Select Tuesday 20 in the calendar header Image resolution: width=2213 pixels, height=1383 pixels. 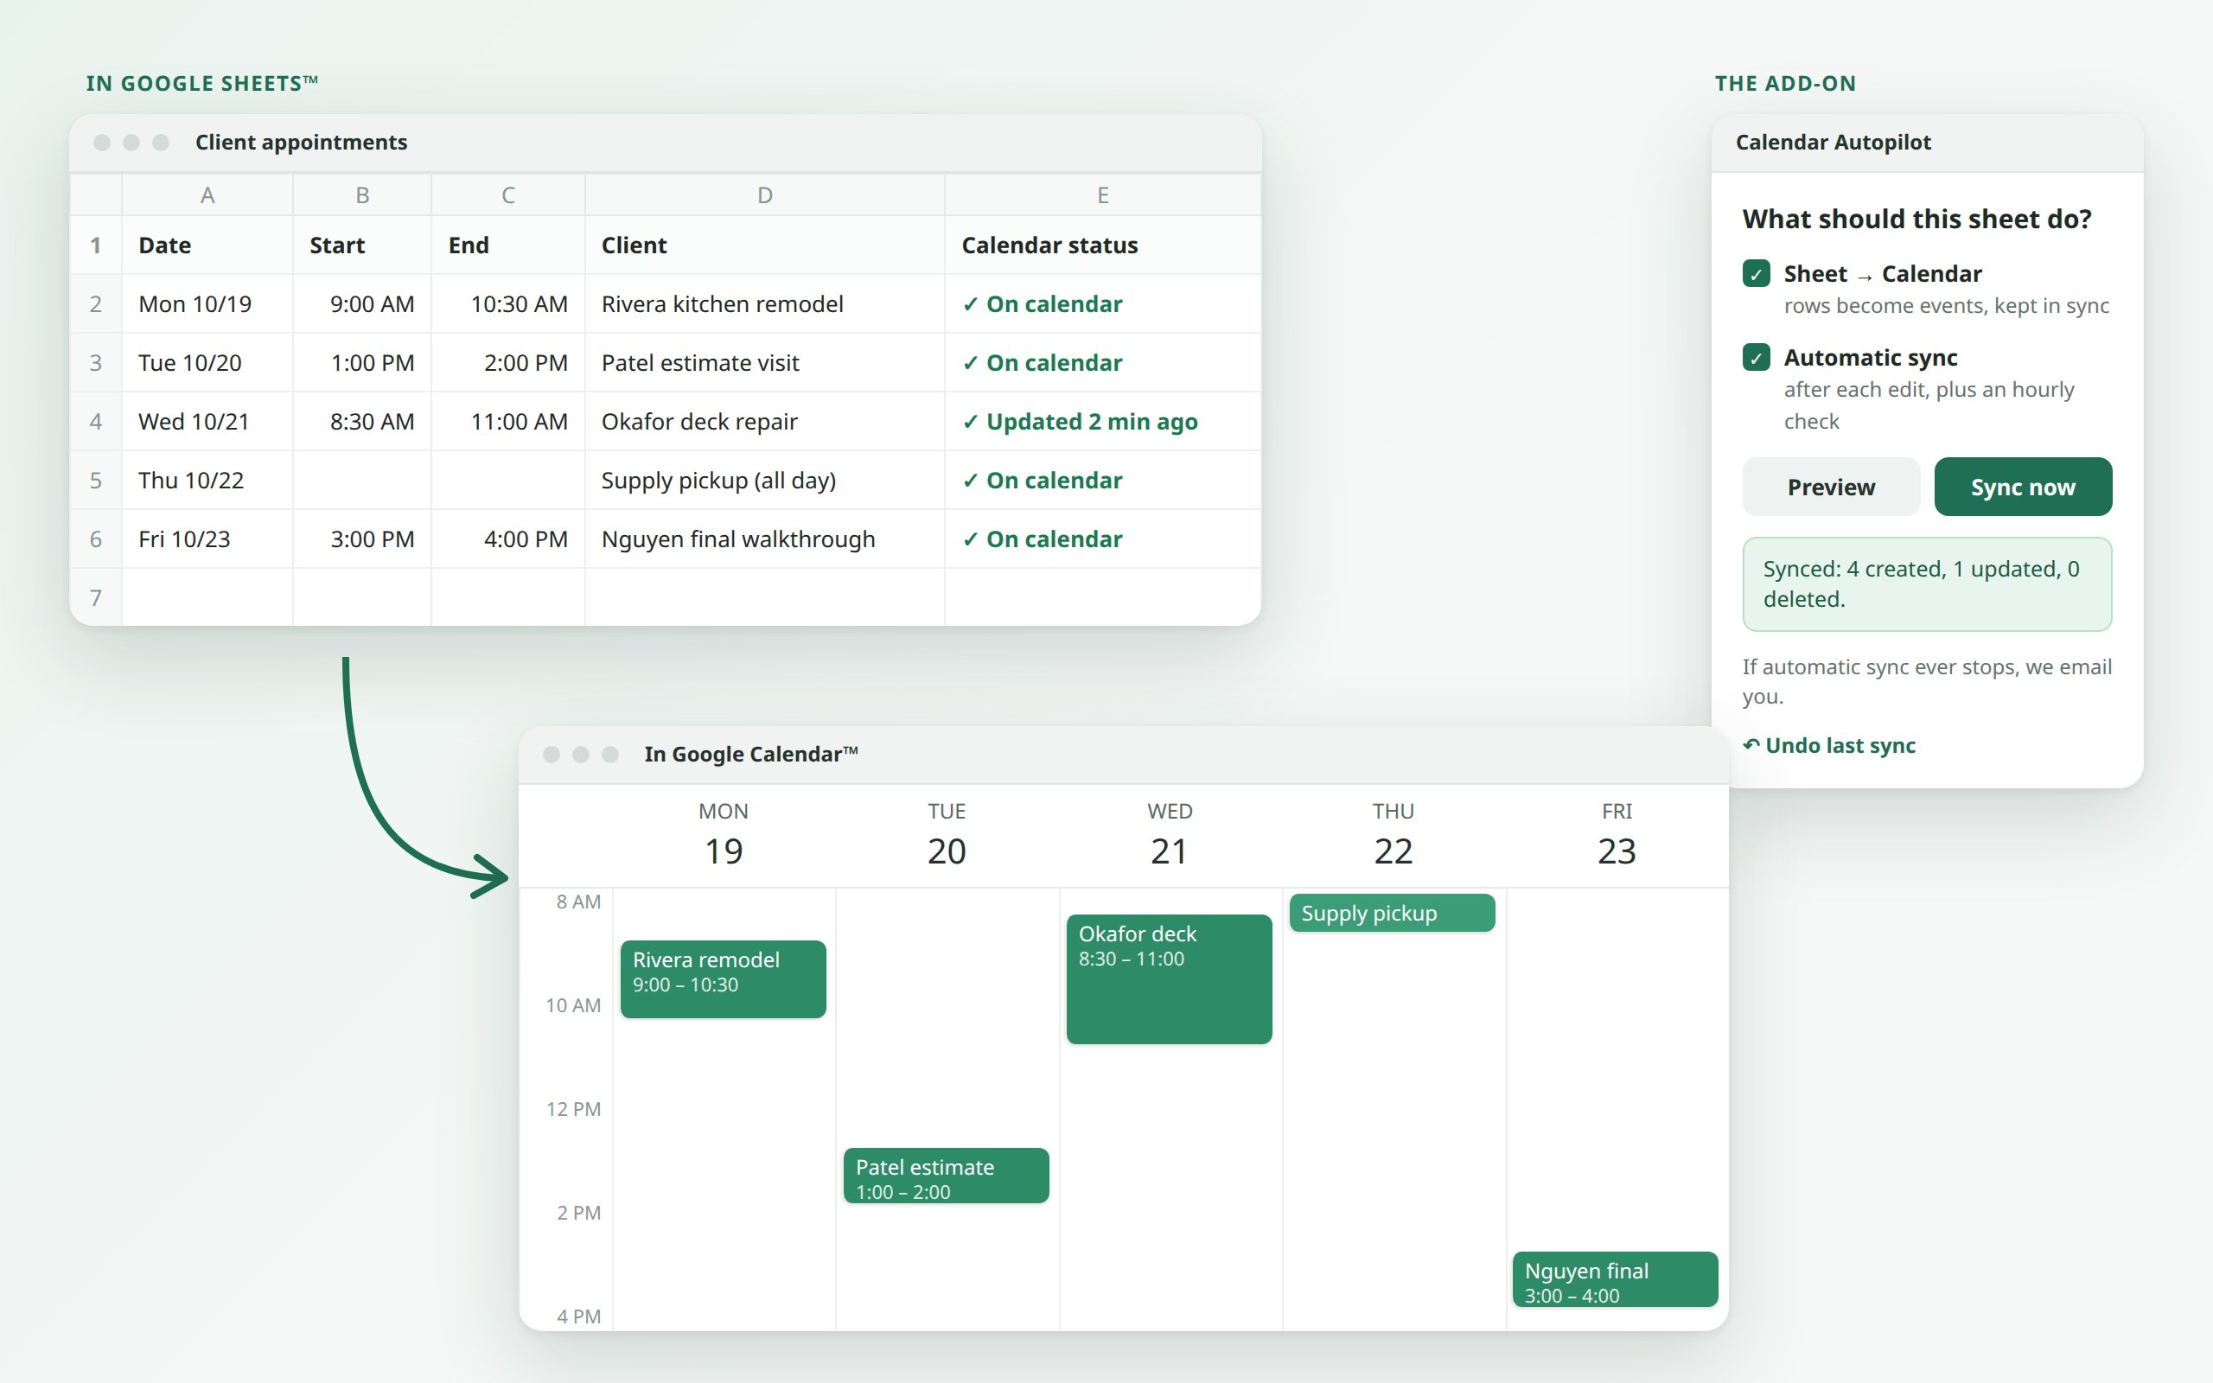pos(947,836)
